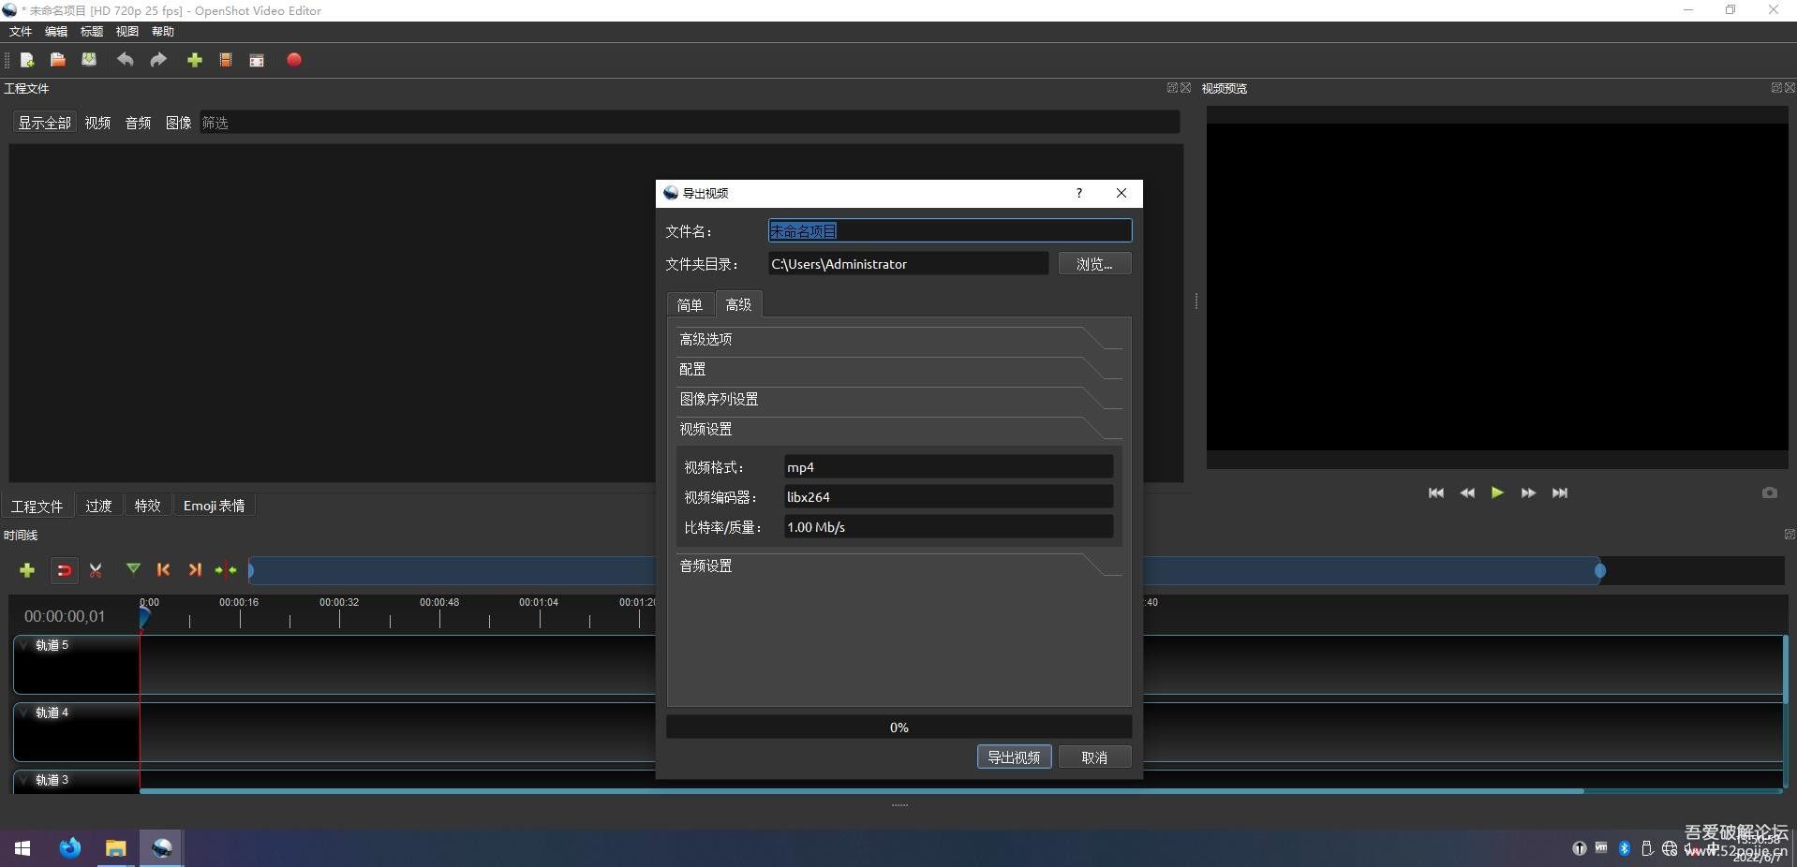Switch to the Emoji 表情 tab
Screen dimensions: 1797x867
pos(214,506)
